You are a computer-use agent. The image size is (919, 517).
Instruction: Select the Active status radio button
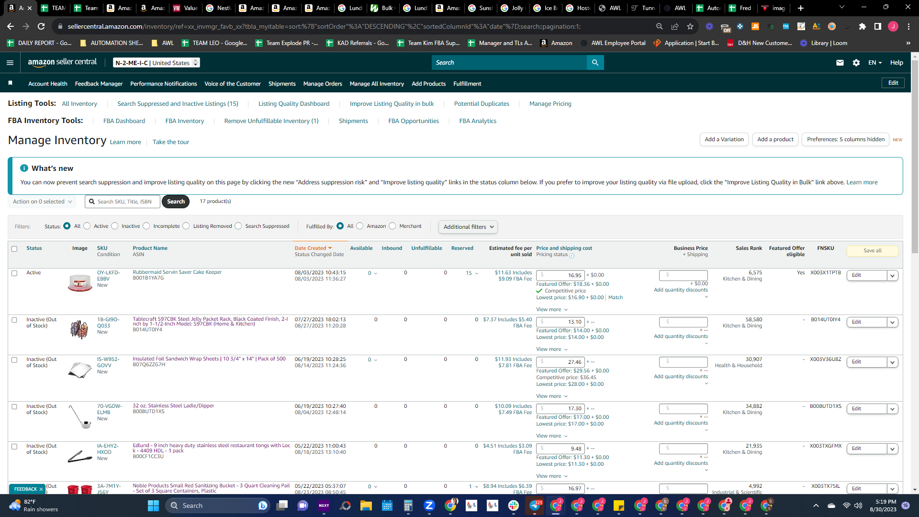click(x=87, y=226)
